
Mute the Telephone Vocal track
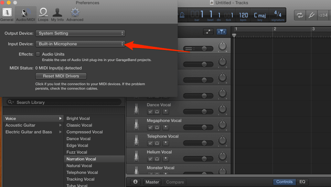(x=150, y=143)
